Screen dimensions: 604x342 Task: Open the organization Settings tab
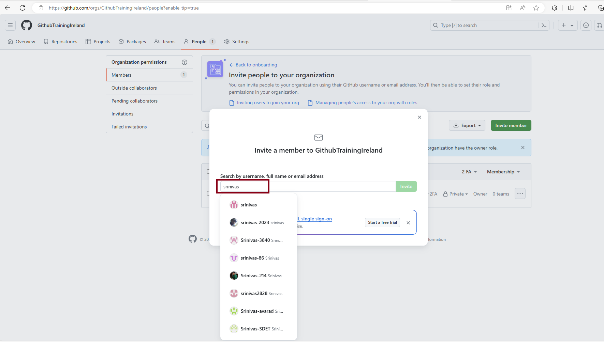pyautogui.click(x=237, y=42)
